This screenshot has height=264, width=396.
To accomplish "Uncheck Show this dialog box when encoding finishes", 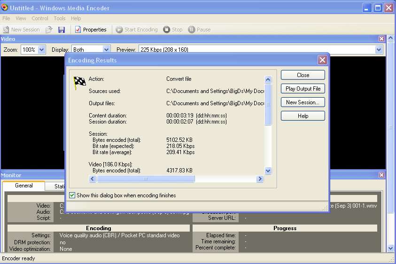I will tap(72, 195).
